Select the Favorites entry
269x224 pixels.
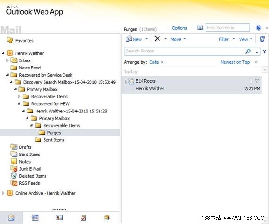(24, 41)
